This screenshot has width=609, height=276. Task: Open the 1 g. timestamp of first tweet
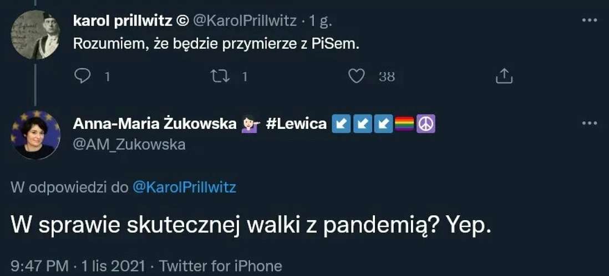coord(321,21)
